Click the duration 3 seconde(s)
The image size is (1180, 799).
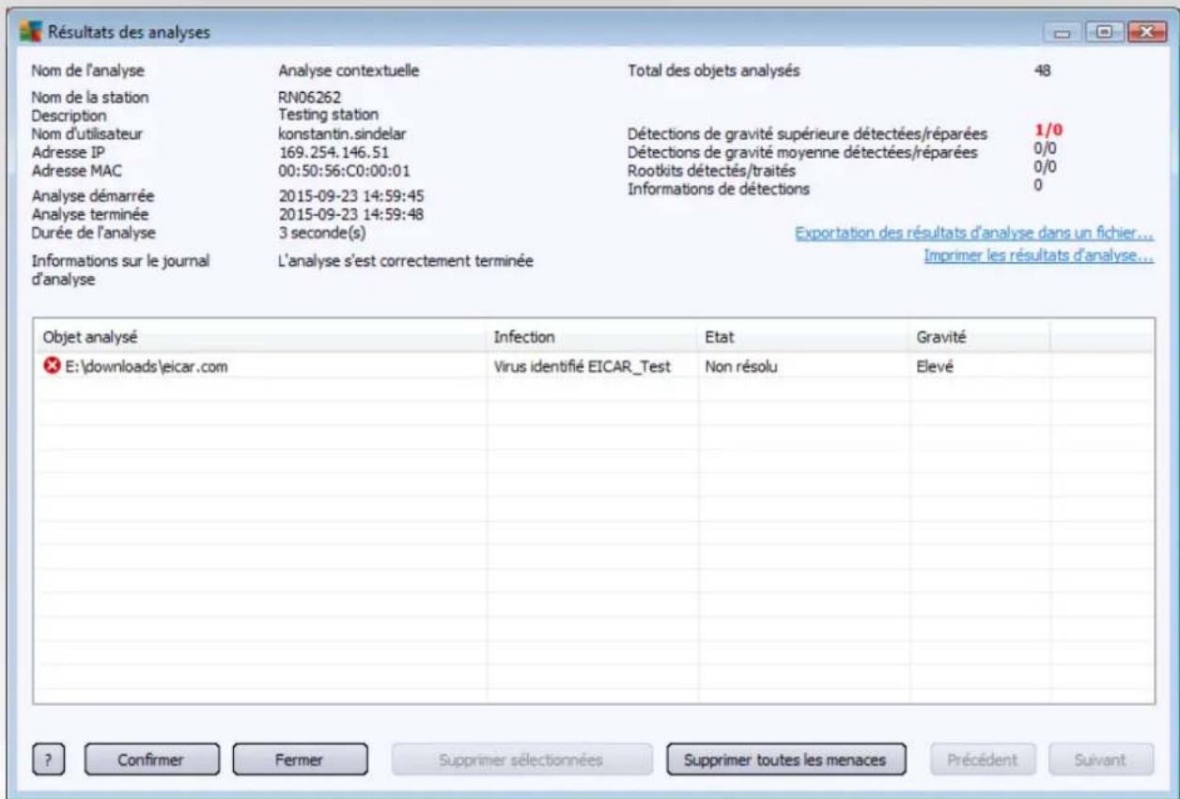point(322,232)
